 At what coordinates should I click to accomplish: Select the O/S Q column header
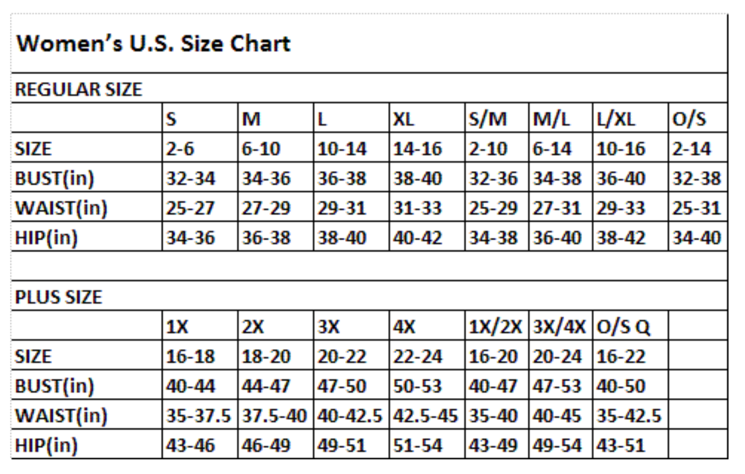point(623,327)
